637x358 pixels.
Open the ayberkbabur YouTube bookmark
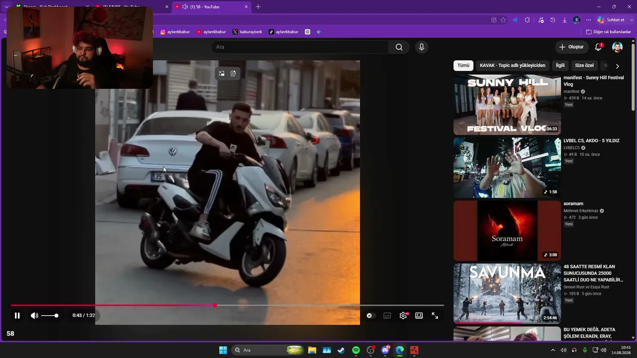click(211, 32)
